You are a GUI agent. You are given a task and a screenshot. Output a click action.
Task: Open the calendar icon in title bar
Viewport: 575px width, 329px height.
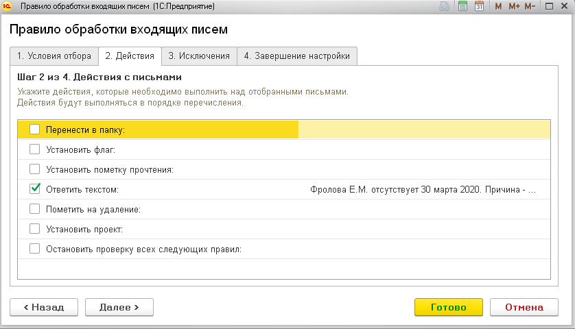480,6
